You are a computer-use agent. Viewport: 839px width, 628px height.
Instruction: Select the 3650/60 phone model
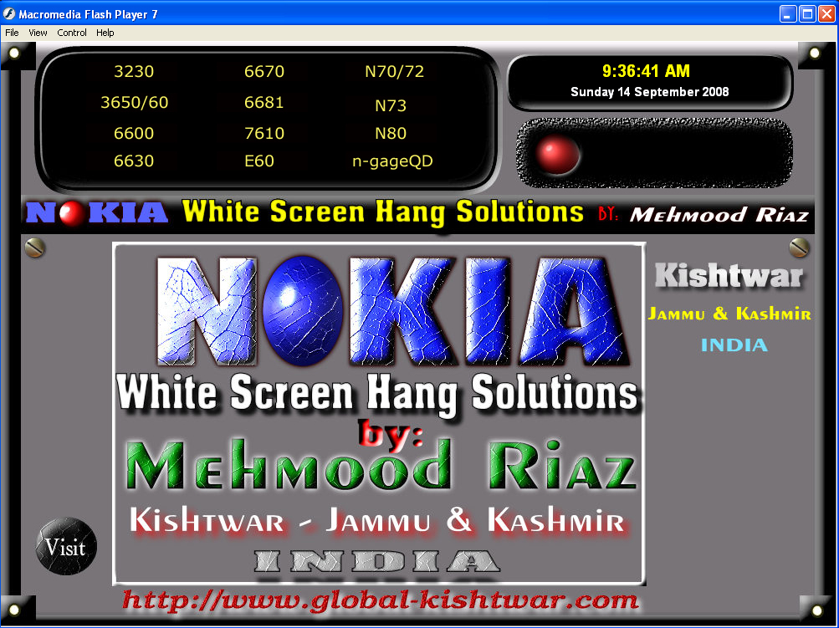[x=135, y=102]
